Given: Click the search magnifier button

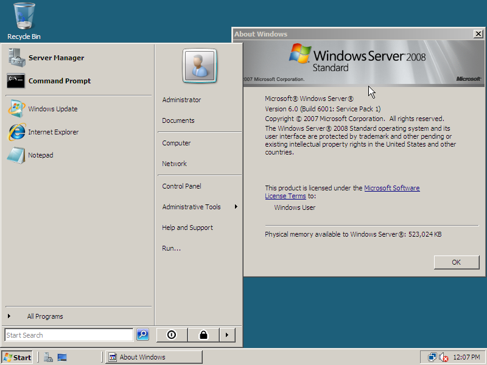Looking at the screenshot, I should 142,335.
